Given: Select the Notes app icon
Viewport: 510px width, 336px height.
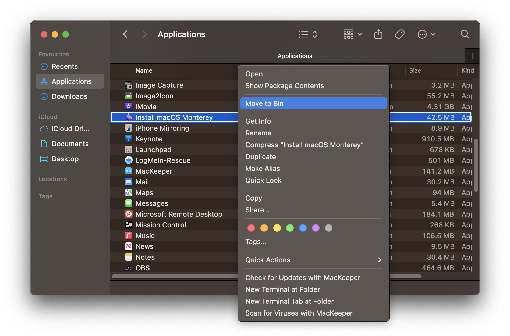Looking at the screenshot, I should 129,257.
